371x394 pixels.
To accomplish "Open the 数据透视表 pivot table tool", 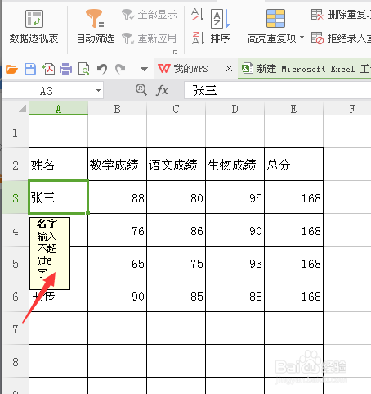I will [x=34, y=26].
